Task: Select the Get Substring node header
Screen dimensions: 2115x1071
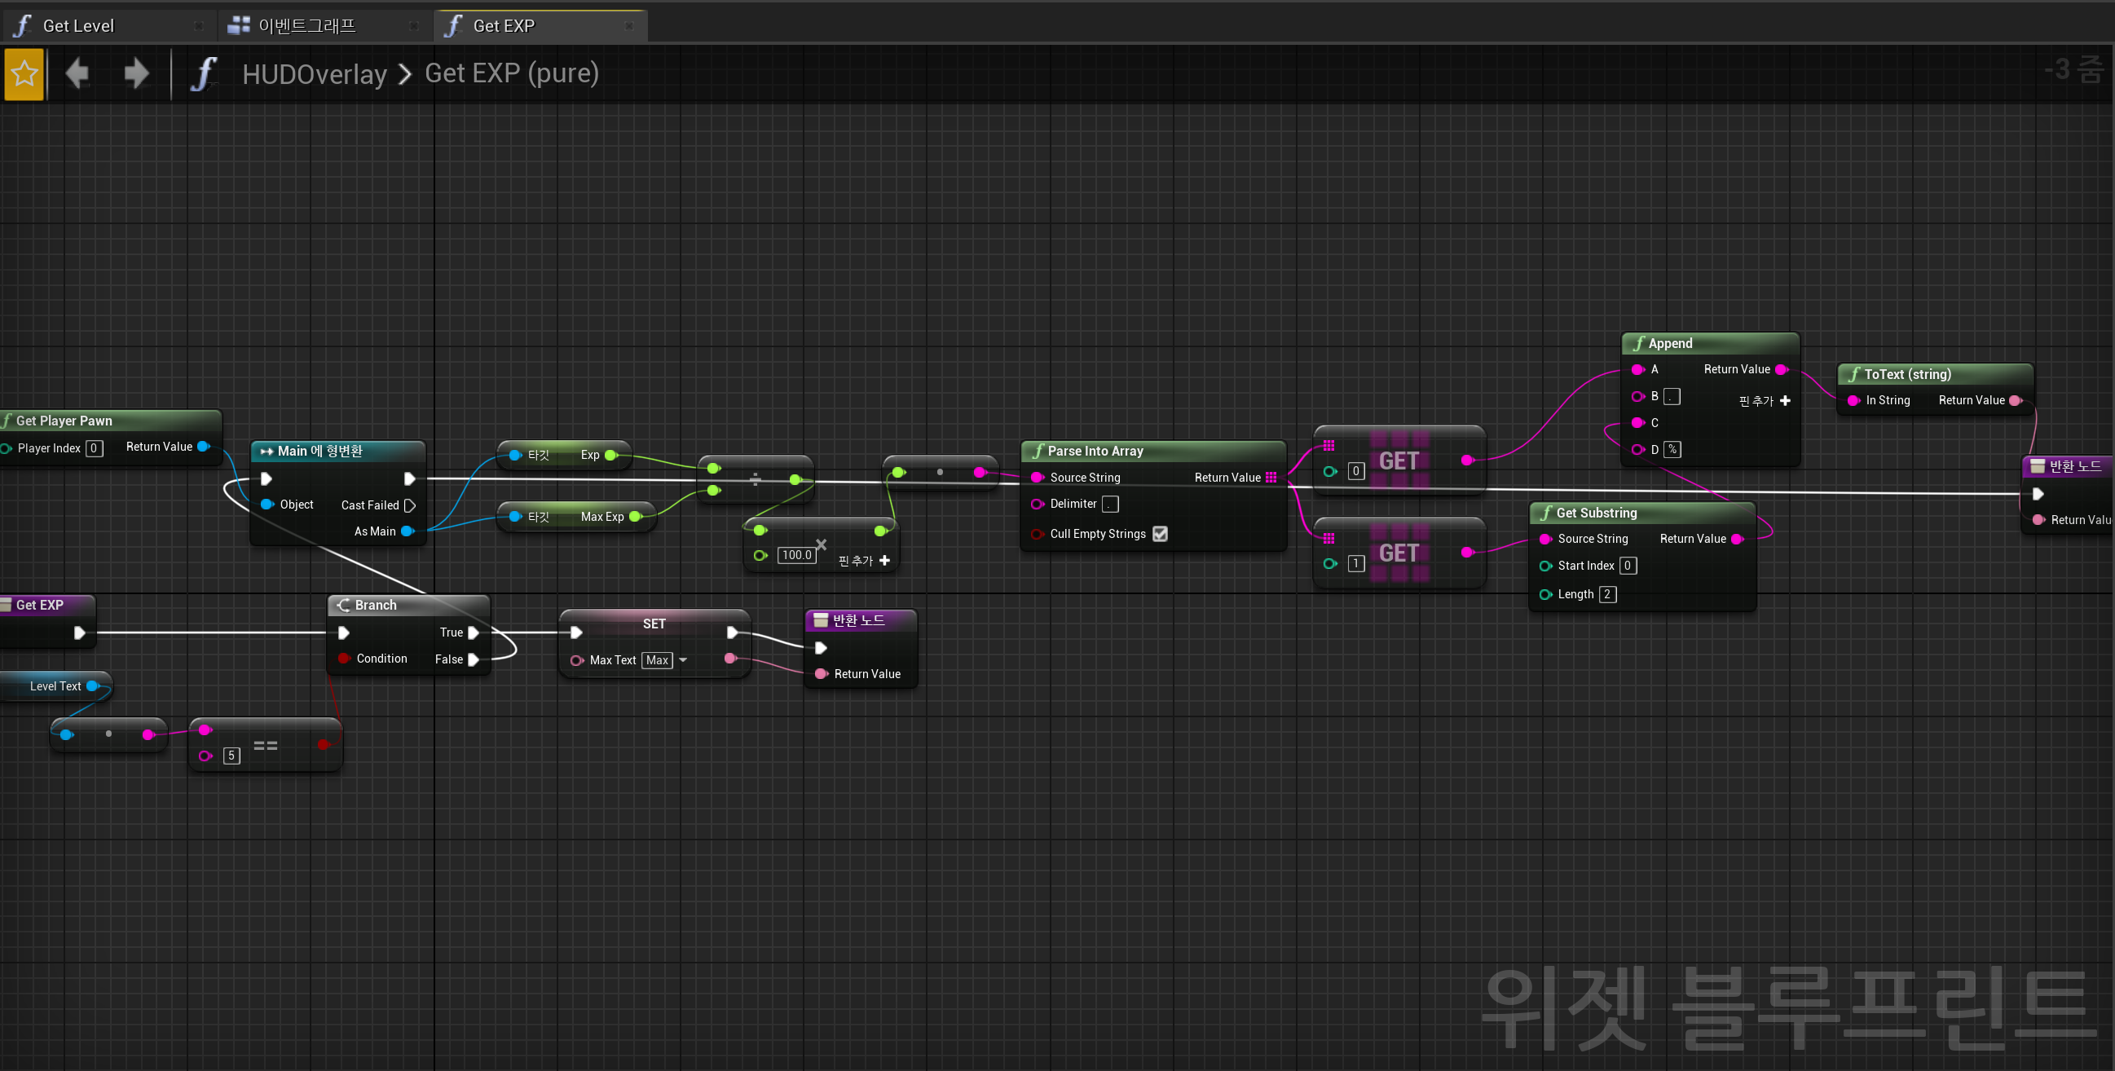Action: (1642, 513)
